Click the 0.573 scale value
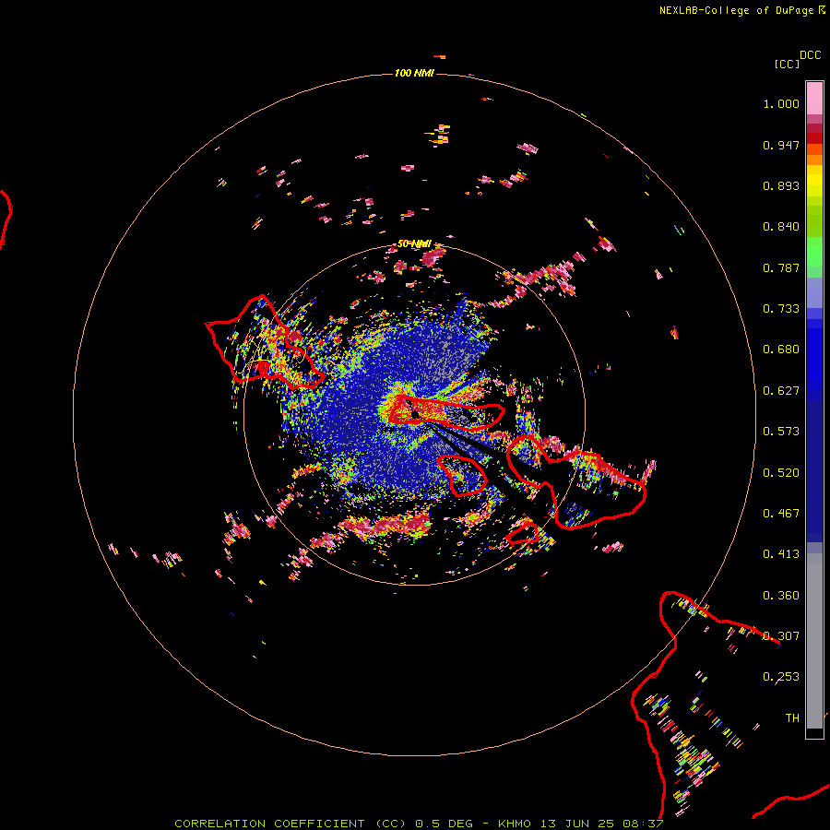The height and width of the screenshot is (830, 830). (781, 432)
